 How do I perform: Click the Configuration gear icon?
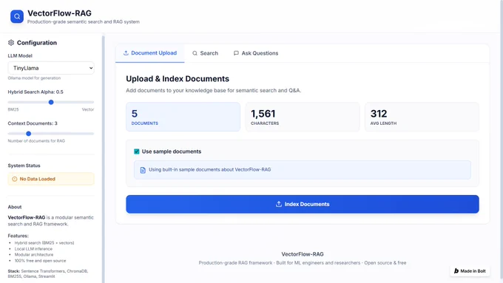tap(11, 43)
